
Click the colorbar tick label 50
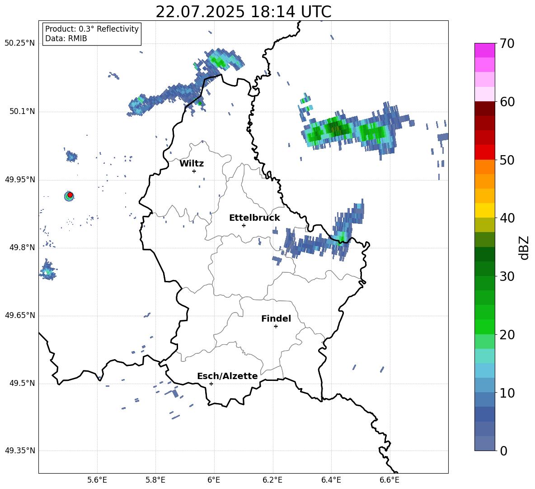pyautogui.click(x=507, y=160)
